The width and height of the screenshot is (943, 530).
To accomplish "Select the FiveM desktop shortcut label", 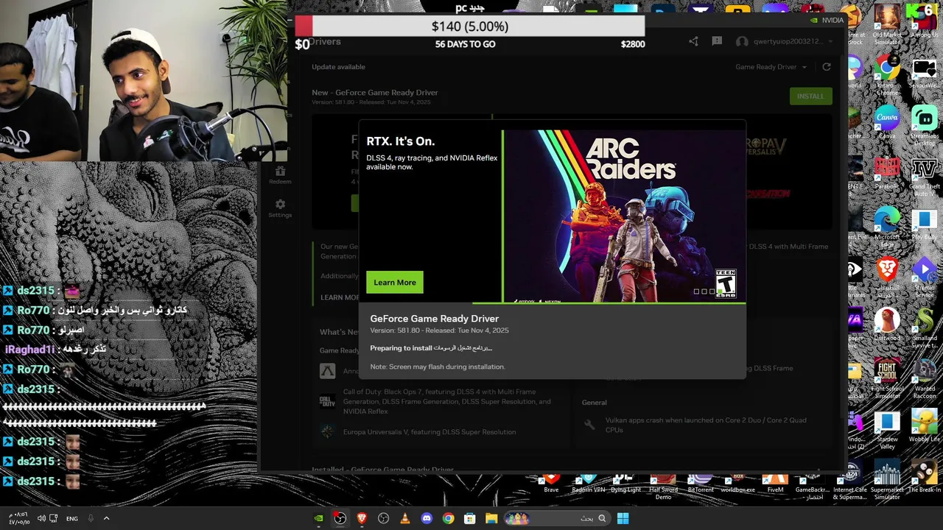I will [775, 490].
